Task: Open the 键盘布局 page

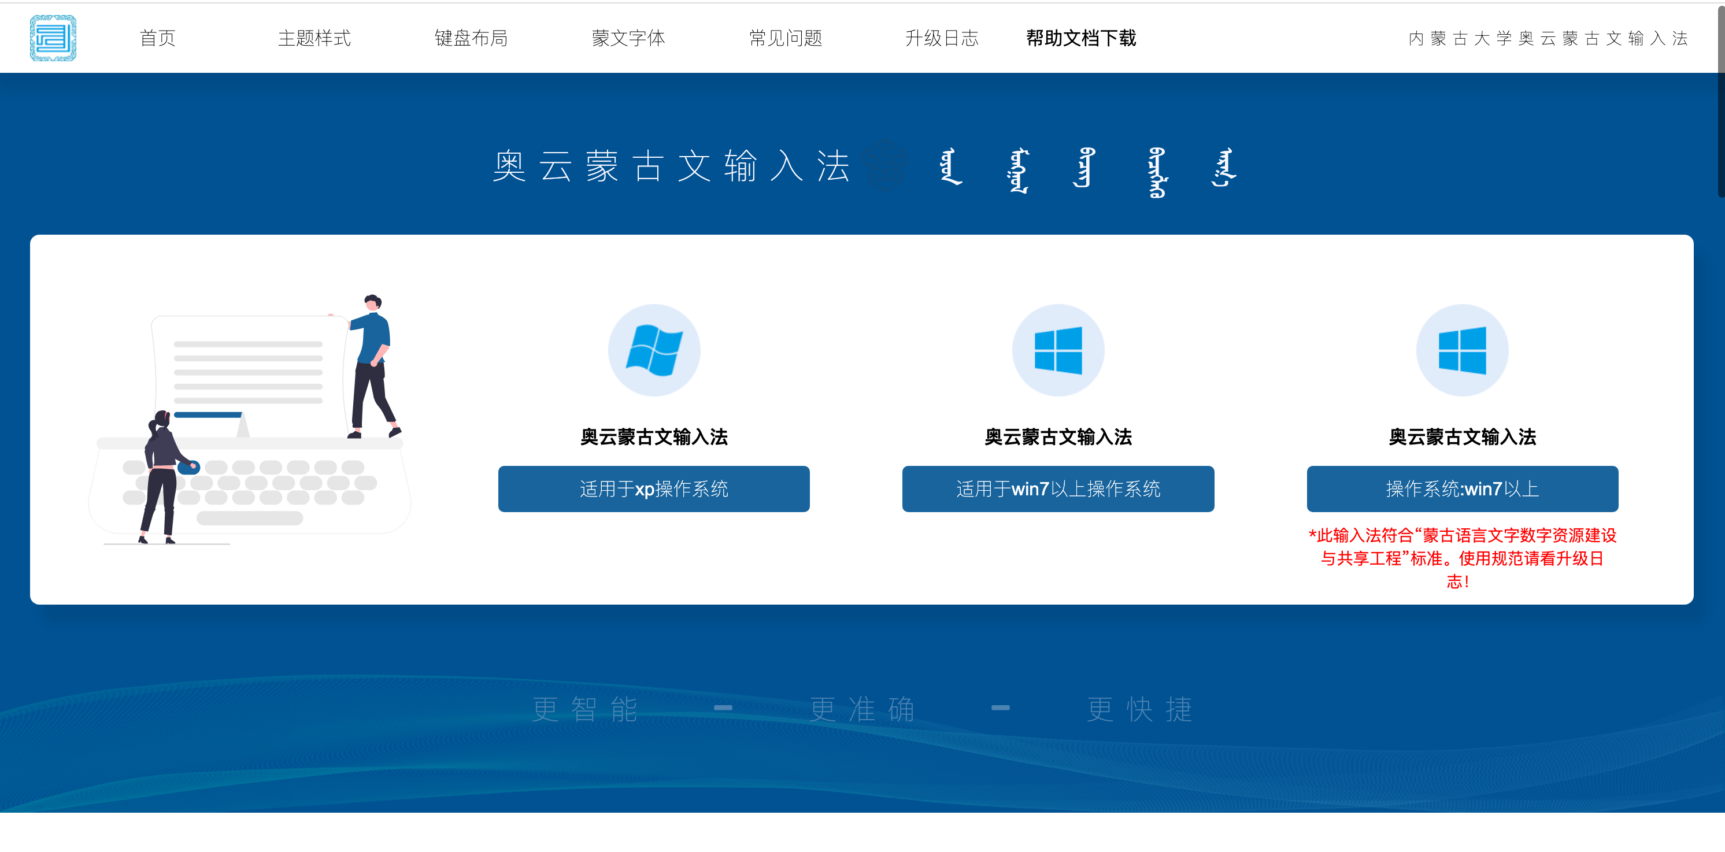Action: point(472,38)
